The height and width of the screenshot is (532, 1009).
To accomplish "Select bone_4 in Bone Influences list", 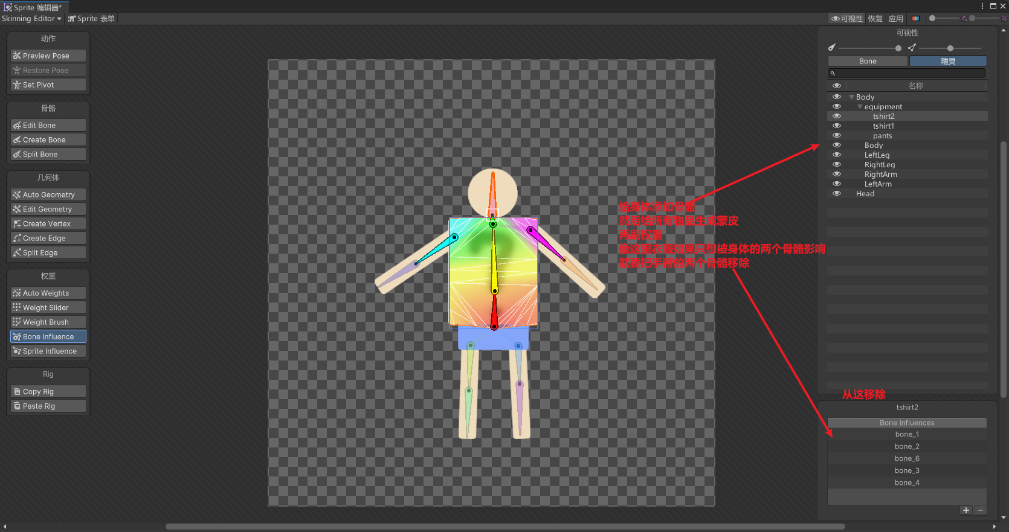I will (907, 482).
